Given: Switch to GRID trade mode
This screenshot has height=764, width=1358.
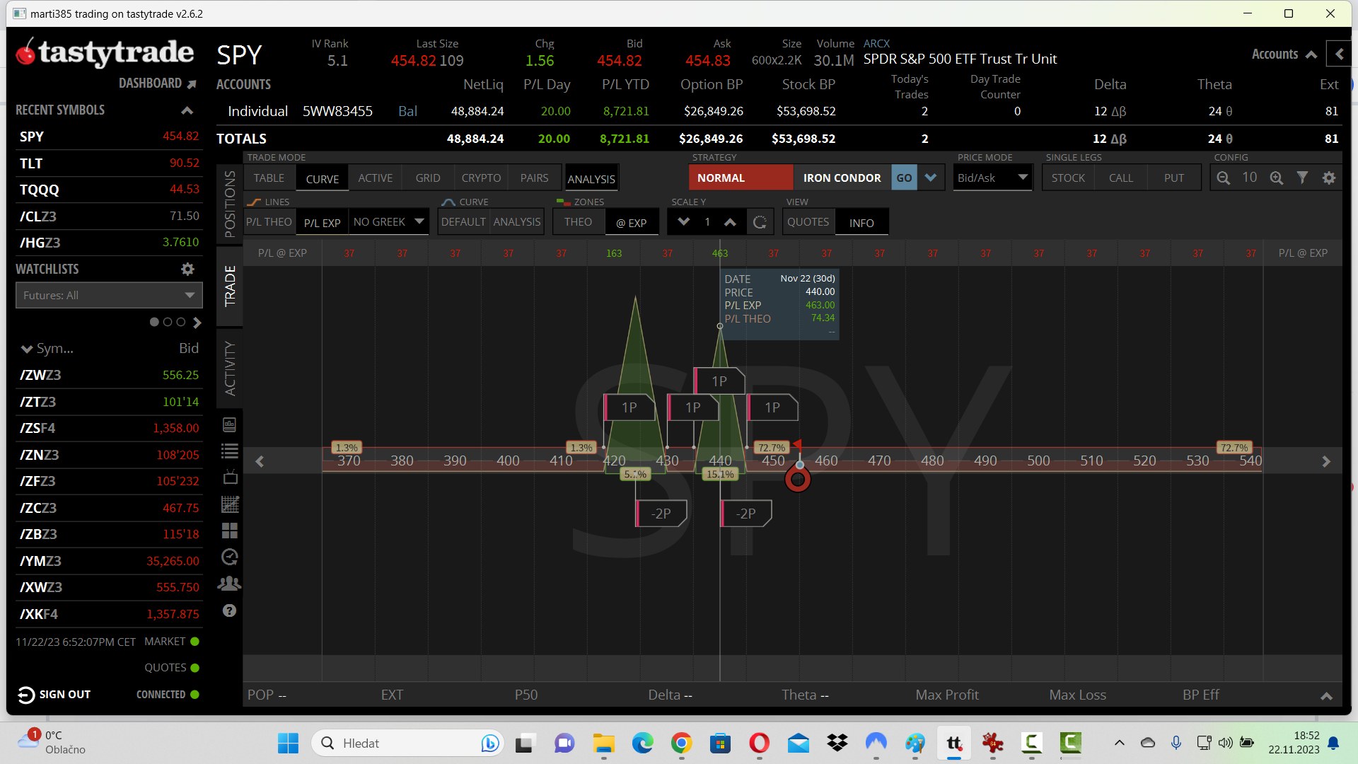Looking at the screenshot, I should pyautogui.click(x=428, y=178).
